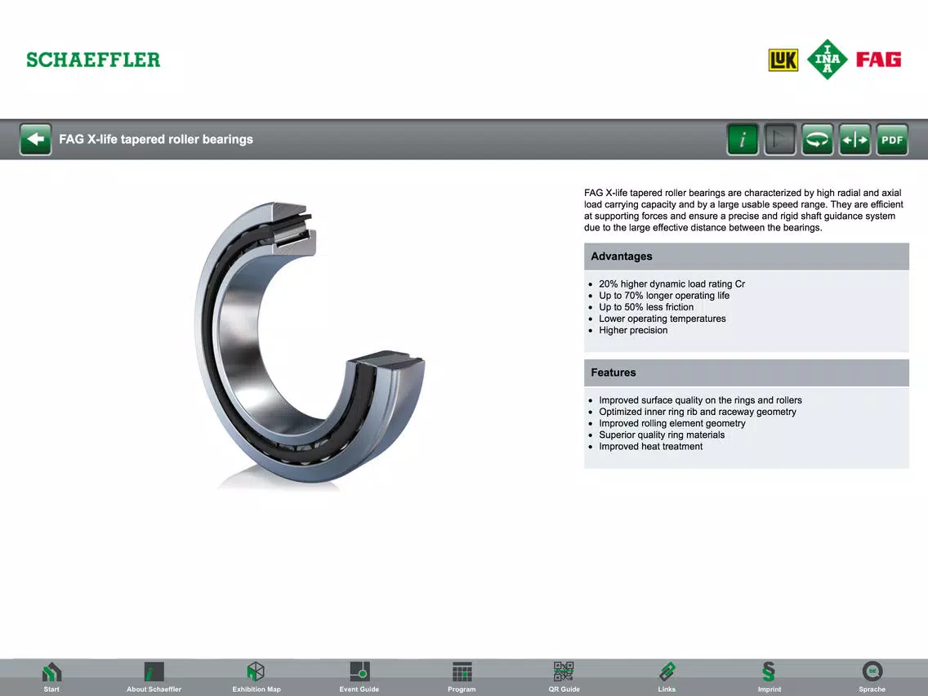The width and height of the screenshot is (928, 696).
Task: Click 'Improved surface quality on the rings and rollers'
Action: coord(700,400)
